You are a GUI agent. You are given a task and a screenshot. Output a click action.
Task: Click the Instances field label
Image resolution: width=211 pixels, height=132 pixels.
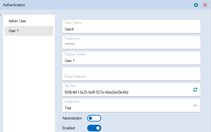coord(72,101)
